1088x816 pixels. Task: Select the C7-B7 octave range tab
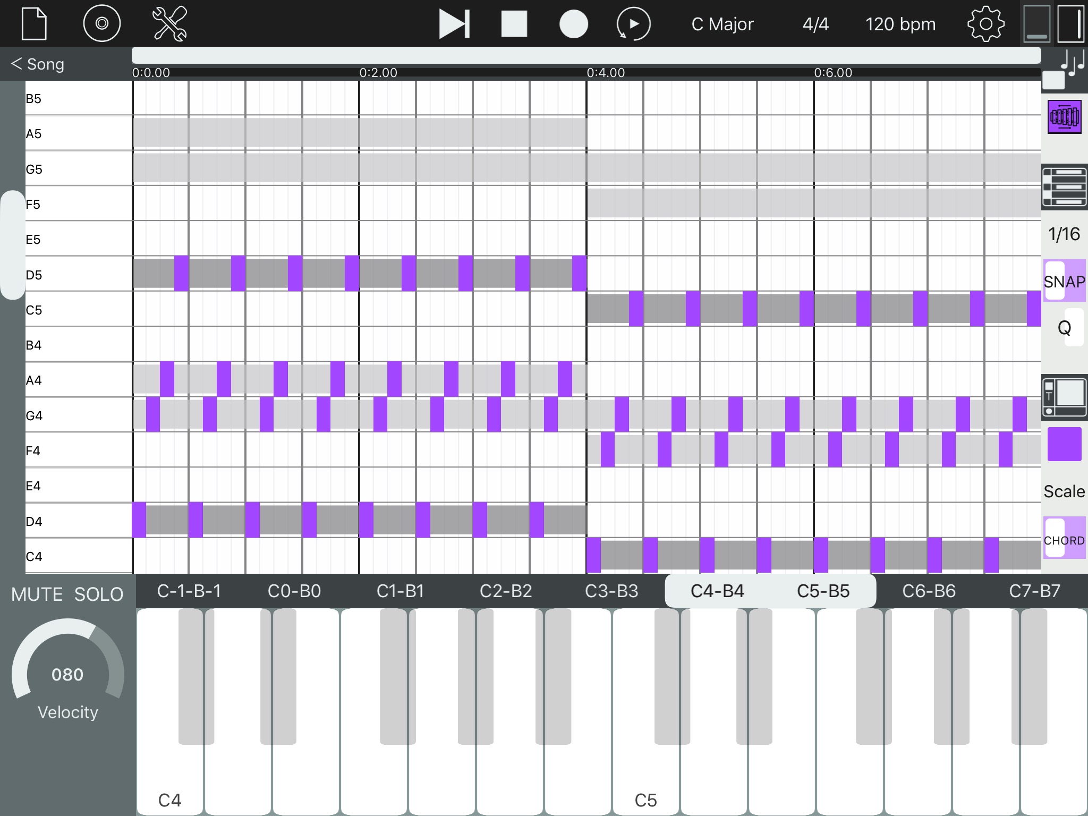click(x=1035, y=591)
